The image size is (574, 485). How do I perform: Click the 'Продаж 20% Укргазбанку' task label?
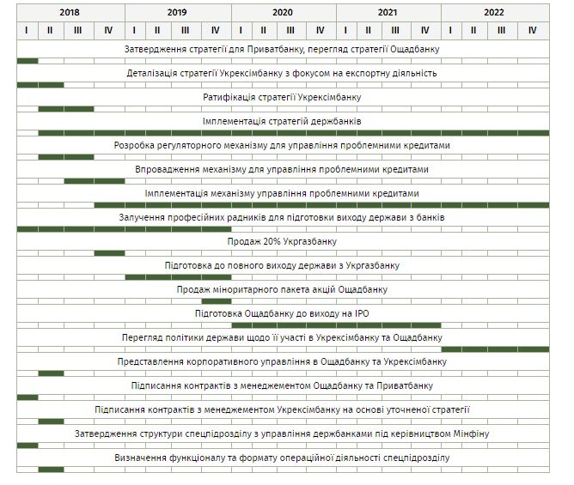click(283, 241)
